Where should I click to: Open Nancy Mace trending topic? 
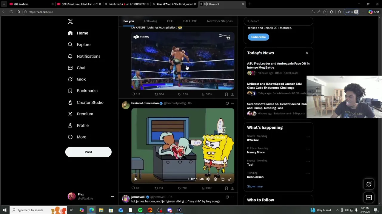[256, 152]
